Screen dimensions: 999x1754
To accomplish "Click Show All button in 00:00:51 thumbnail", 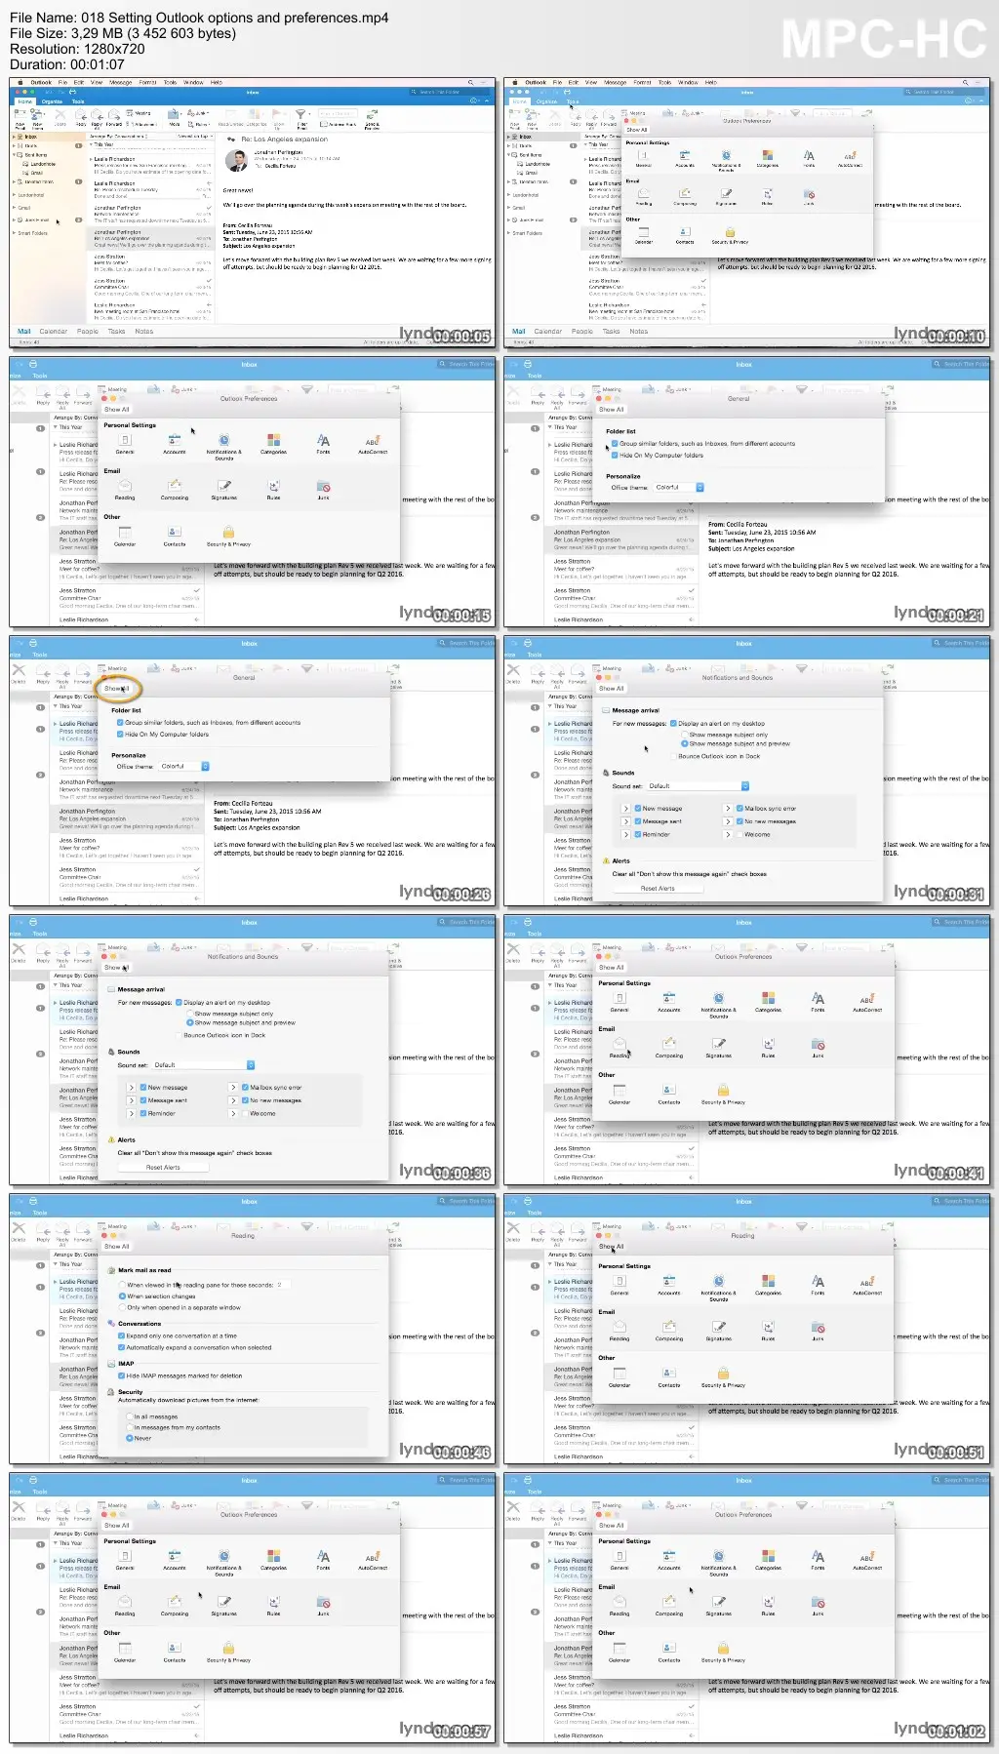I will click(x=612, y=1247).
